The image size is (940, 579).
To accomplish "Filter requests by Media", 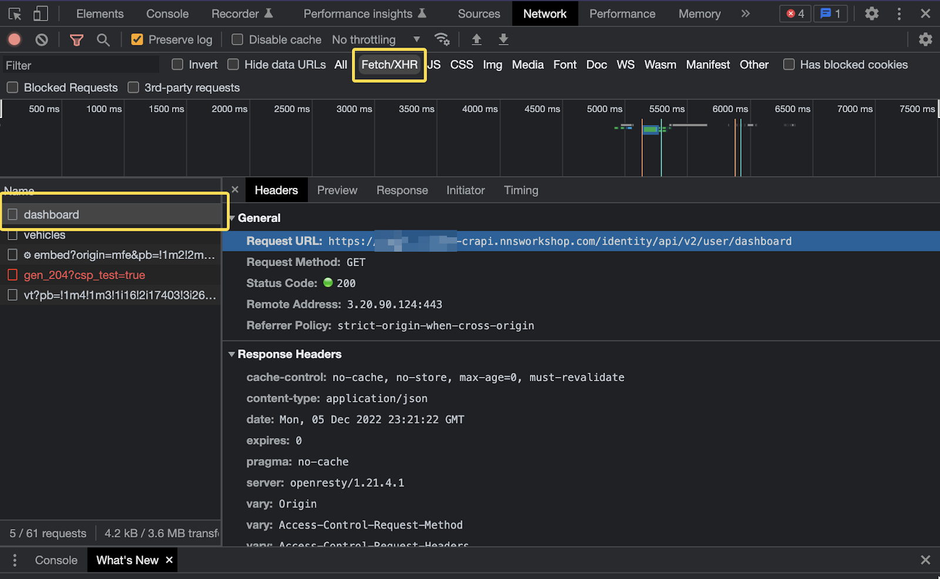I will (528, 65).
